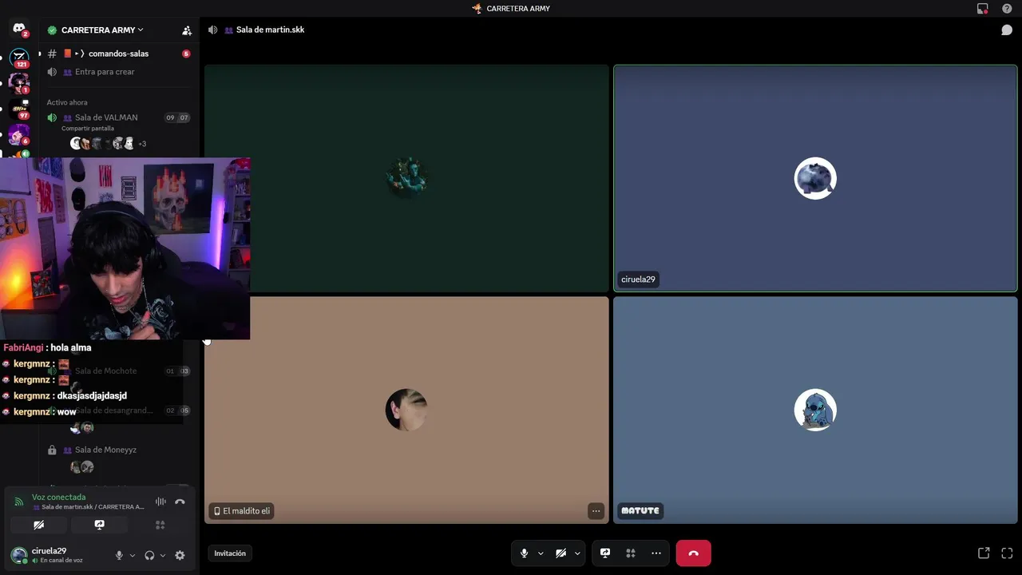The width and height of the screenshot is (1022, 575).
Task: Open the help question mark icon
Action: pyautogui.click(x=1007, y=9)
